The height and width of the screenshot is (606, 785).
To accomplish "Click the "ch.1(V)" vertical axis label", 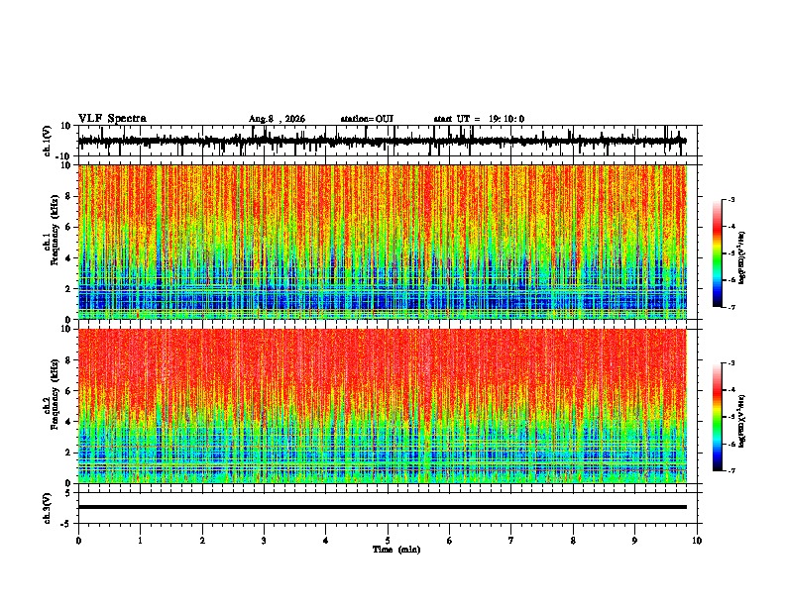I will click(48, 141).
